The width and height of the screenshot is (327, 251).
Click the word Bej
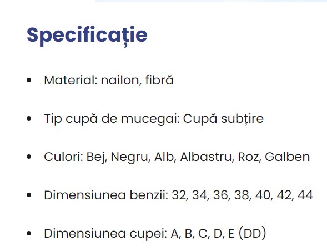(x=97, y=158)
